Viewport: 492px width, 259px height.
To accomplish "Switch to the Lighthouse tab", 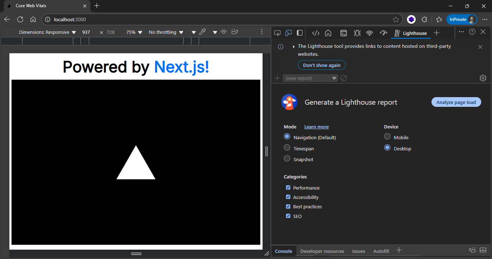I will pyautogui.click(x=410, y=33).
